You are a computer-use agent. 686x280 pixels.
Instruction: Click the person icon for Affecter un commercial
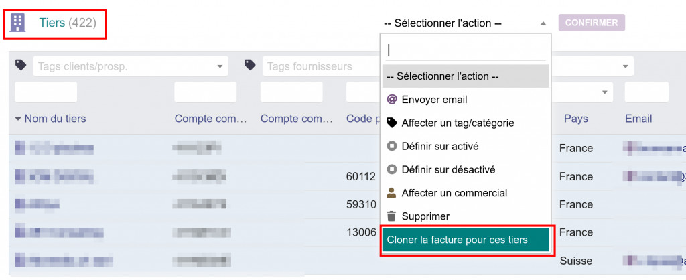(393, 193)
